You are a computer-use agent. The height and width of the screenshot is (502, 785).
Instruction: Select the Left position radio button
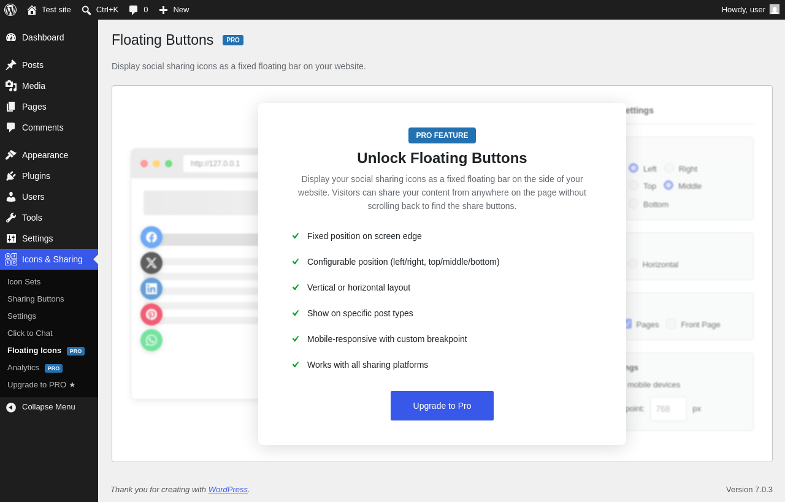[x=634, y=168]
